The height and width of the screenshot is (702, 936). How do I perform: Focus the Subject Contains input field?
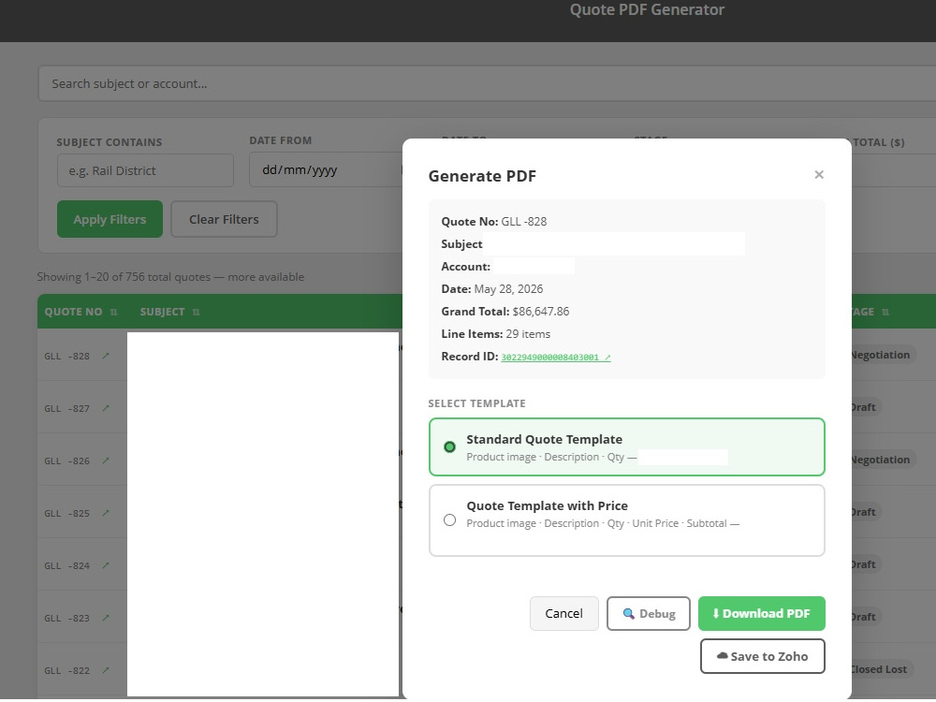click(145, 170)
